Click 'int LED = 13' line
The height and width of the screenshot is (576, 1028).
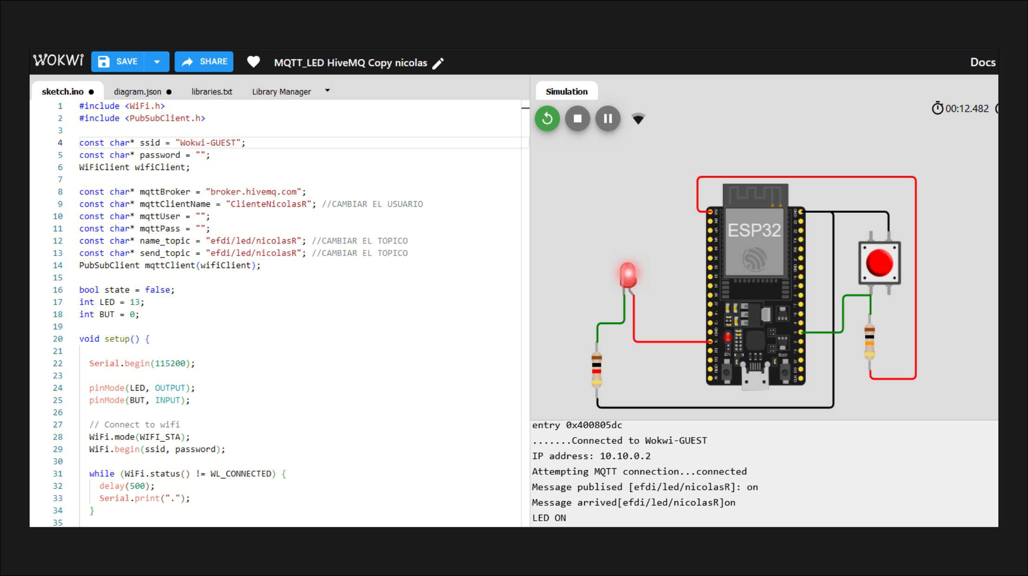click(111, 302)
